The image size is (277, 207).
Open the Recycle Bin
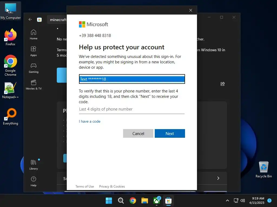click(263, 170)
